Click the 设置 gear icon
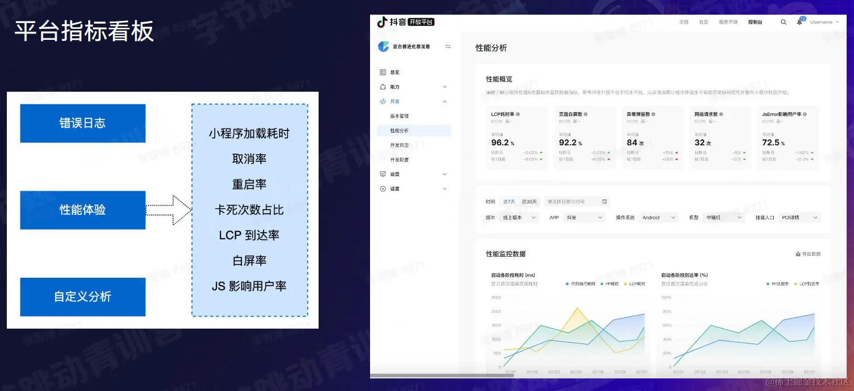The image size is (854, 391). click(x=383, y=189)
